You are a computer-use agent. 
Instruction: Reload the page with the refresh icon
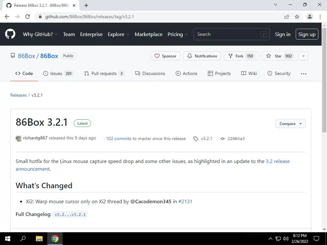tap(27, 17)
